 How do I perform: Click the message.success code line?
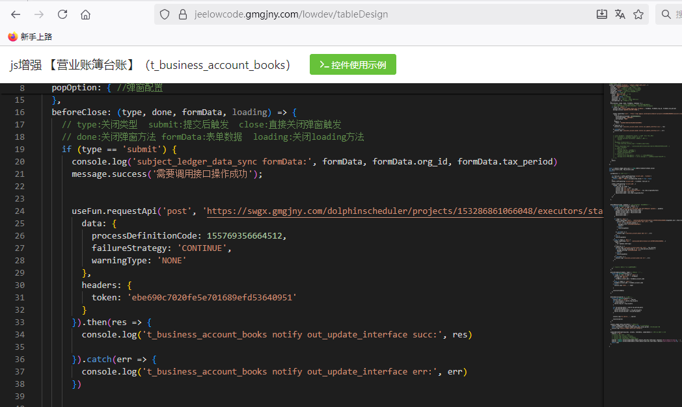[x=167, y=174]
